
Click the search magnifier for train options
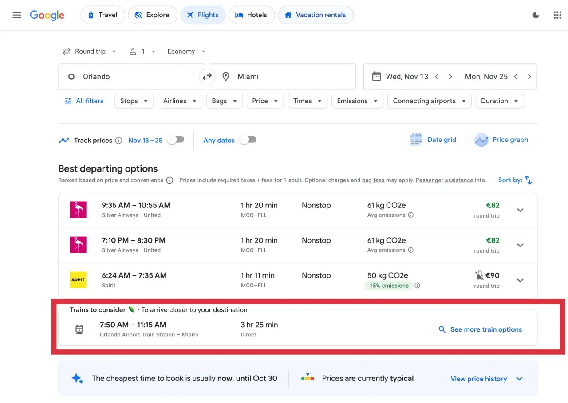point(442,329)
